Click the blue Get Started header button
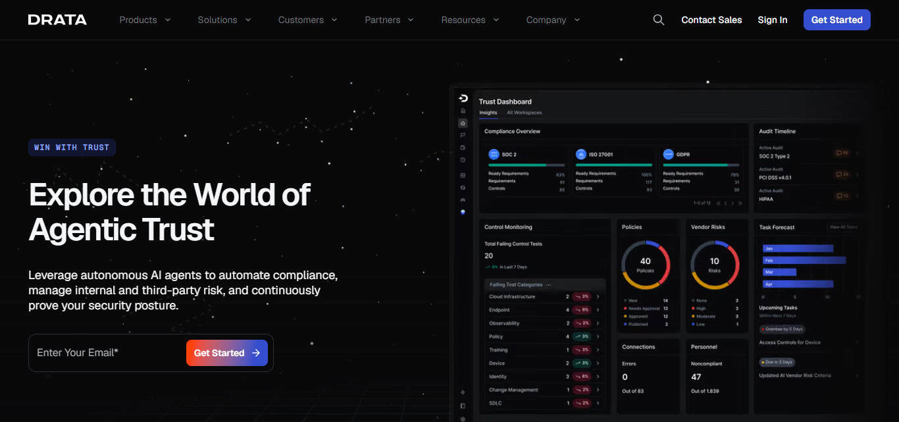 pos(837,20)
